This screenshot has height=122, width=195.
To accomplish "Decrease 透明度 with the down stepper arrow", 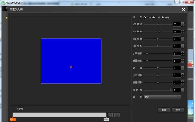I will 182,91.
